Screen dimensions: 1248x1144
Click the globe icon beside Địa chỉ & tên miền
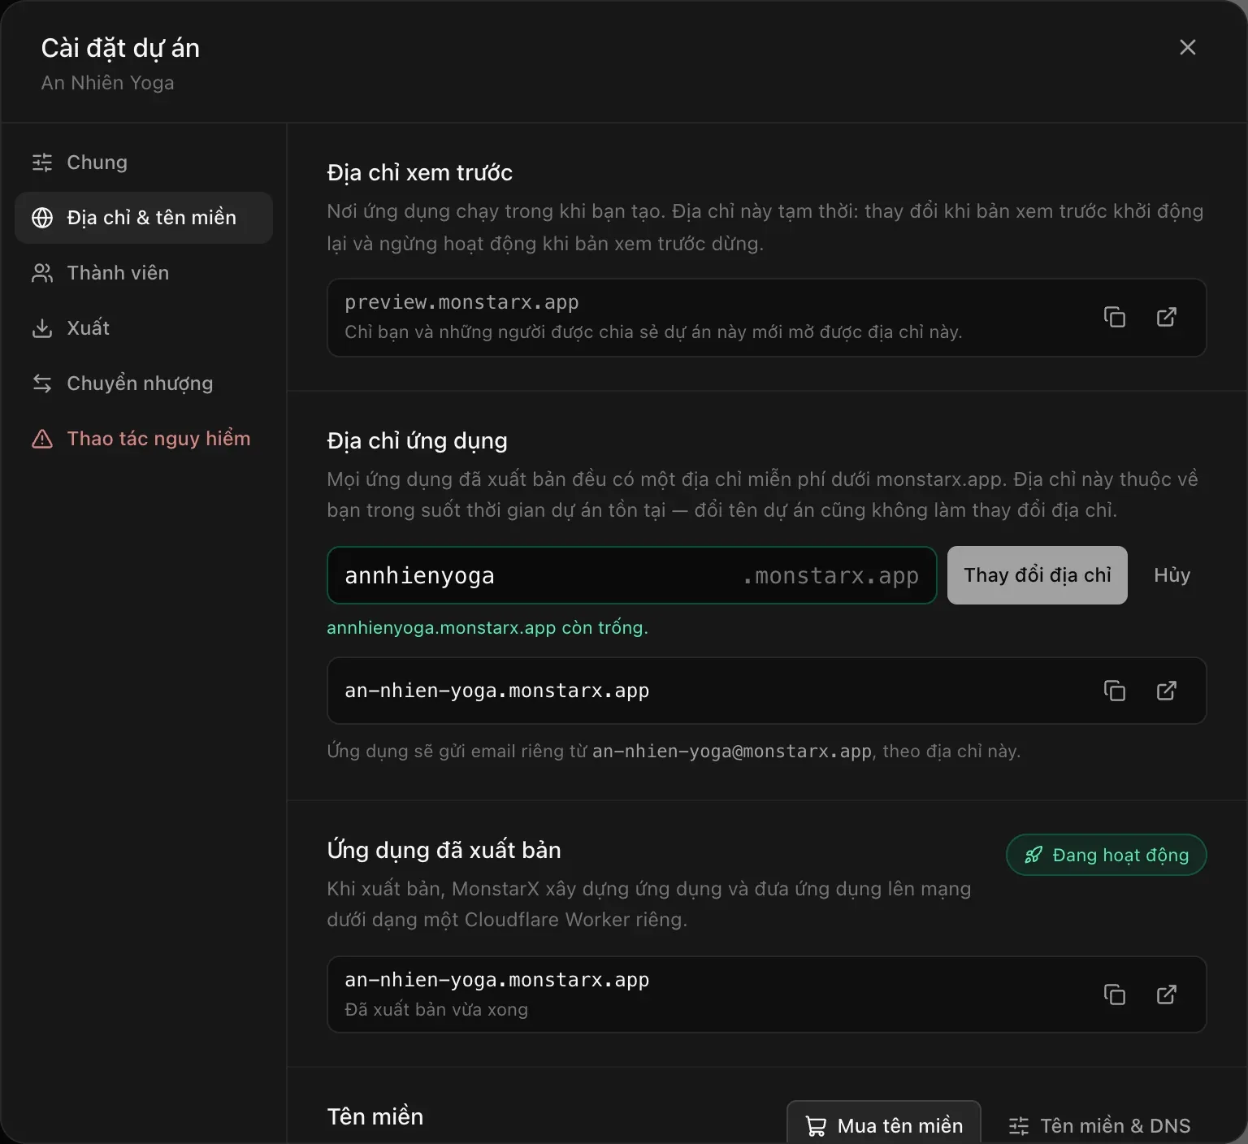coord(42,218)
